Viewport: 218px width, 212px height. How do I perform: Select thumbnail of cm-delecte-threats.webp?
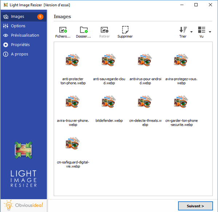coord(145,101)
